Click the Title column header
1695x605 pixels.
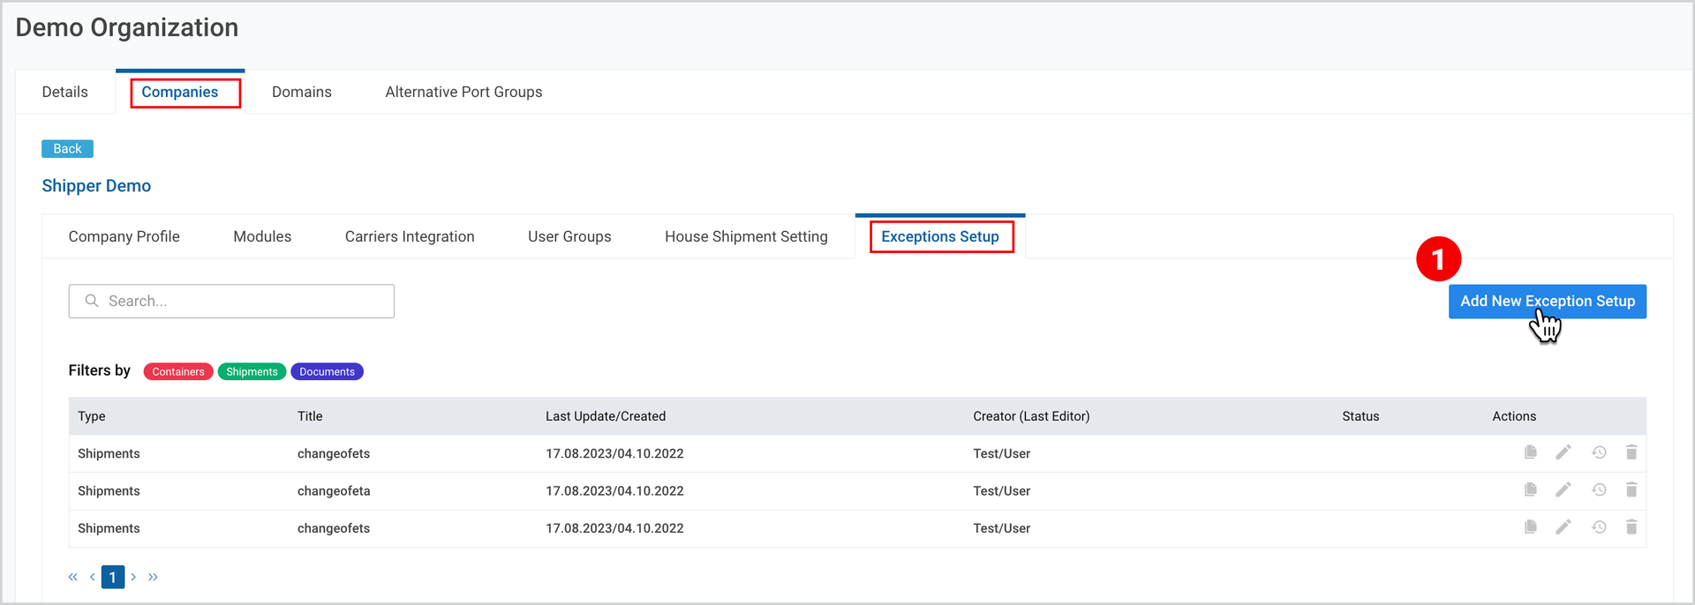coord(310,416)
